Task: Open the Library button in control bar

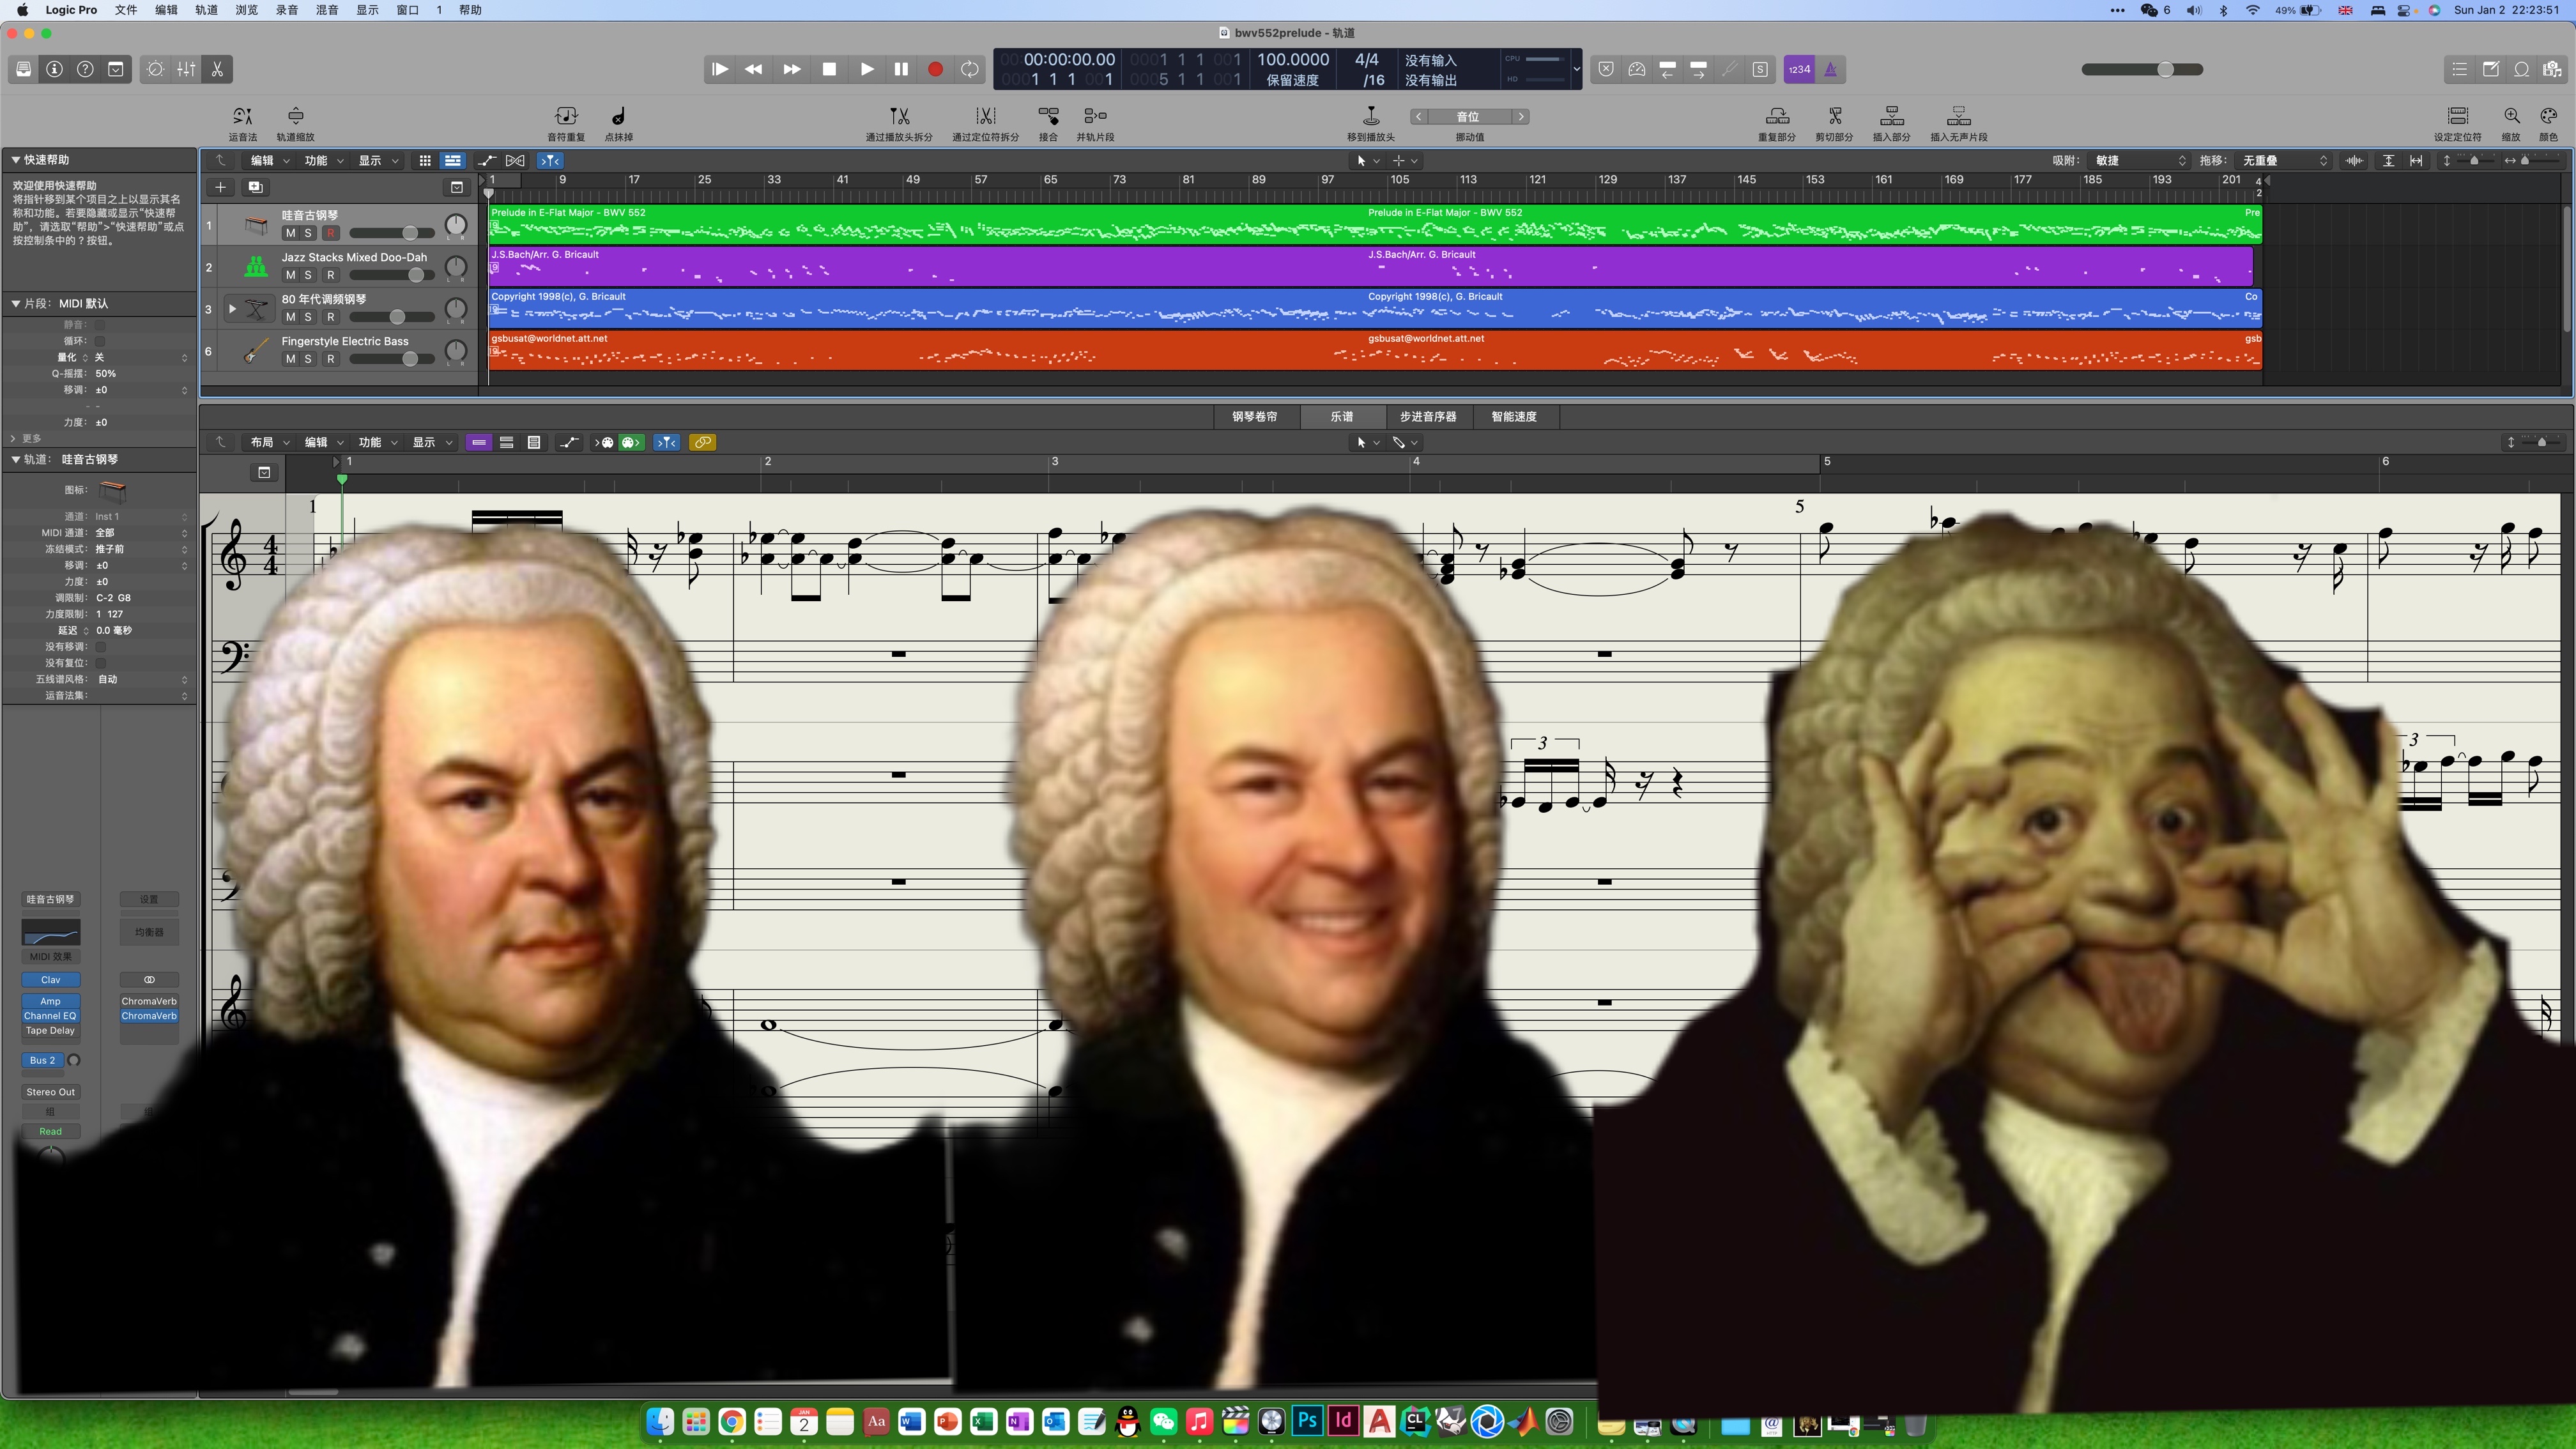Action: coord(23,69)
